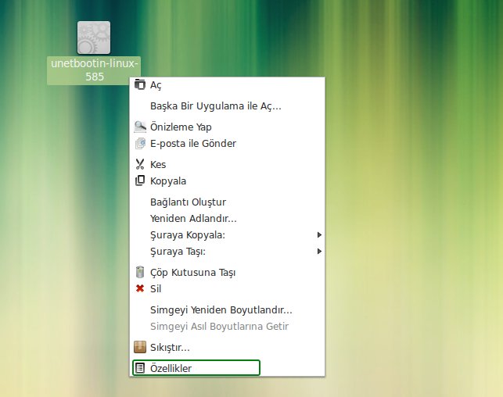Select Kopyala menu entry
Image resolution: width=503 pixels, height=397 pixels.
227,181
